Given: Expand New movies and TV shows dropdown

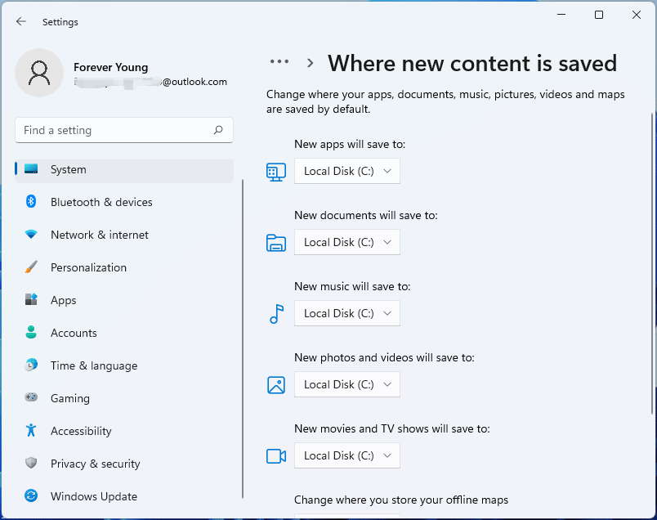Looking at the screenshot, I should [x=347, y=455].
